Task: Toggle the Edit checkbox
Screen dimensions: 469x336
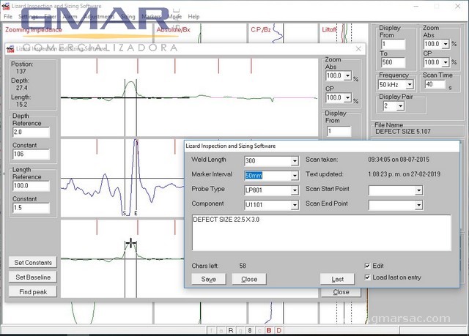Action: coord(367,266)
